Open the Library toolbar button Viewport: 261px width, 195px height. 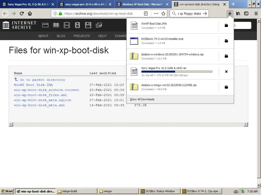[238, 13]
